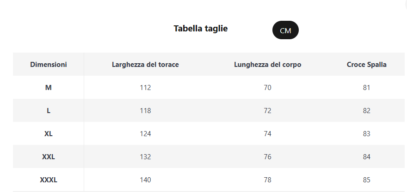Click chest width value 124
Image resolution: width=407 pixels, height=192 pixels.
(145, 134)
